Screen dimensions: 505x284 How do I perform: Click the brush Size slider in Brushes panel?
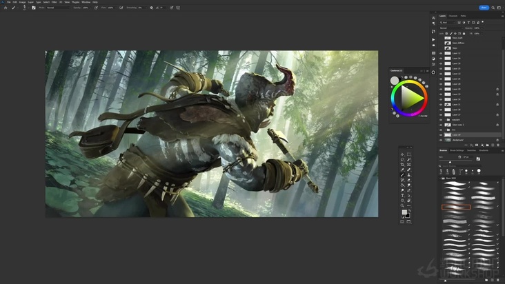coord(457,162)
